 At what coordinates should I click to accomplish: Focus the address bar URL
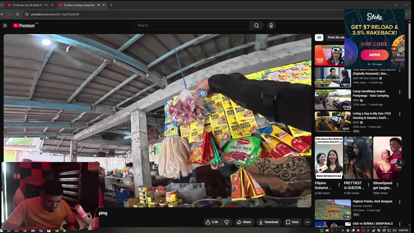pyautogui.click(x=55, y=14)
